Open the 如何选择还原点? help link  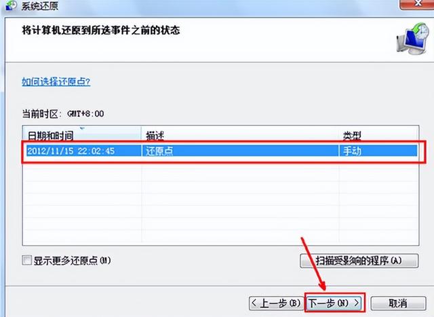(x=56, y=81)
